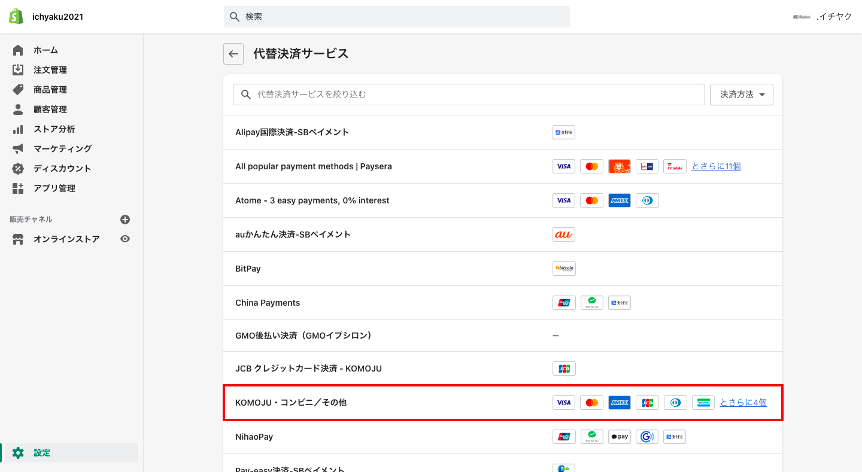
Task: Click the オンラインストア storefront icon
Action: pos(18,239)
